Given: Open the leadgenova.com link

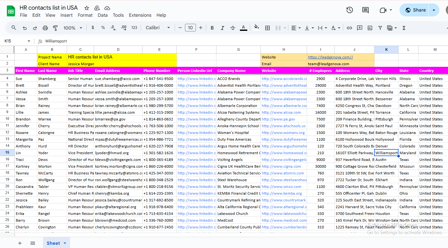Looking at the screenshot, I should point(330,57).
